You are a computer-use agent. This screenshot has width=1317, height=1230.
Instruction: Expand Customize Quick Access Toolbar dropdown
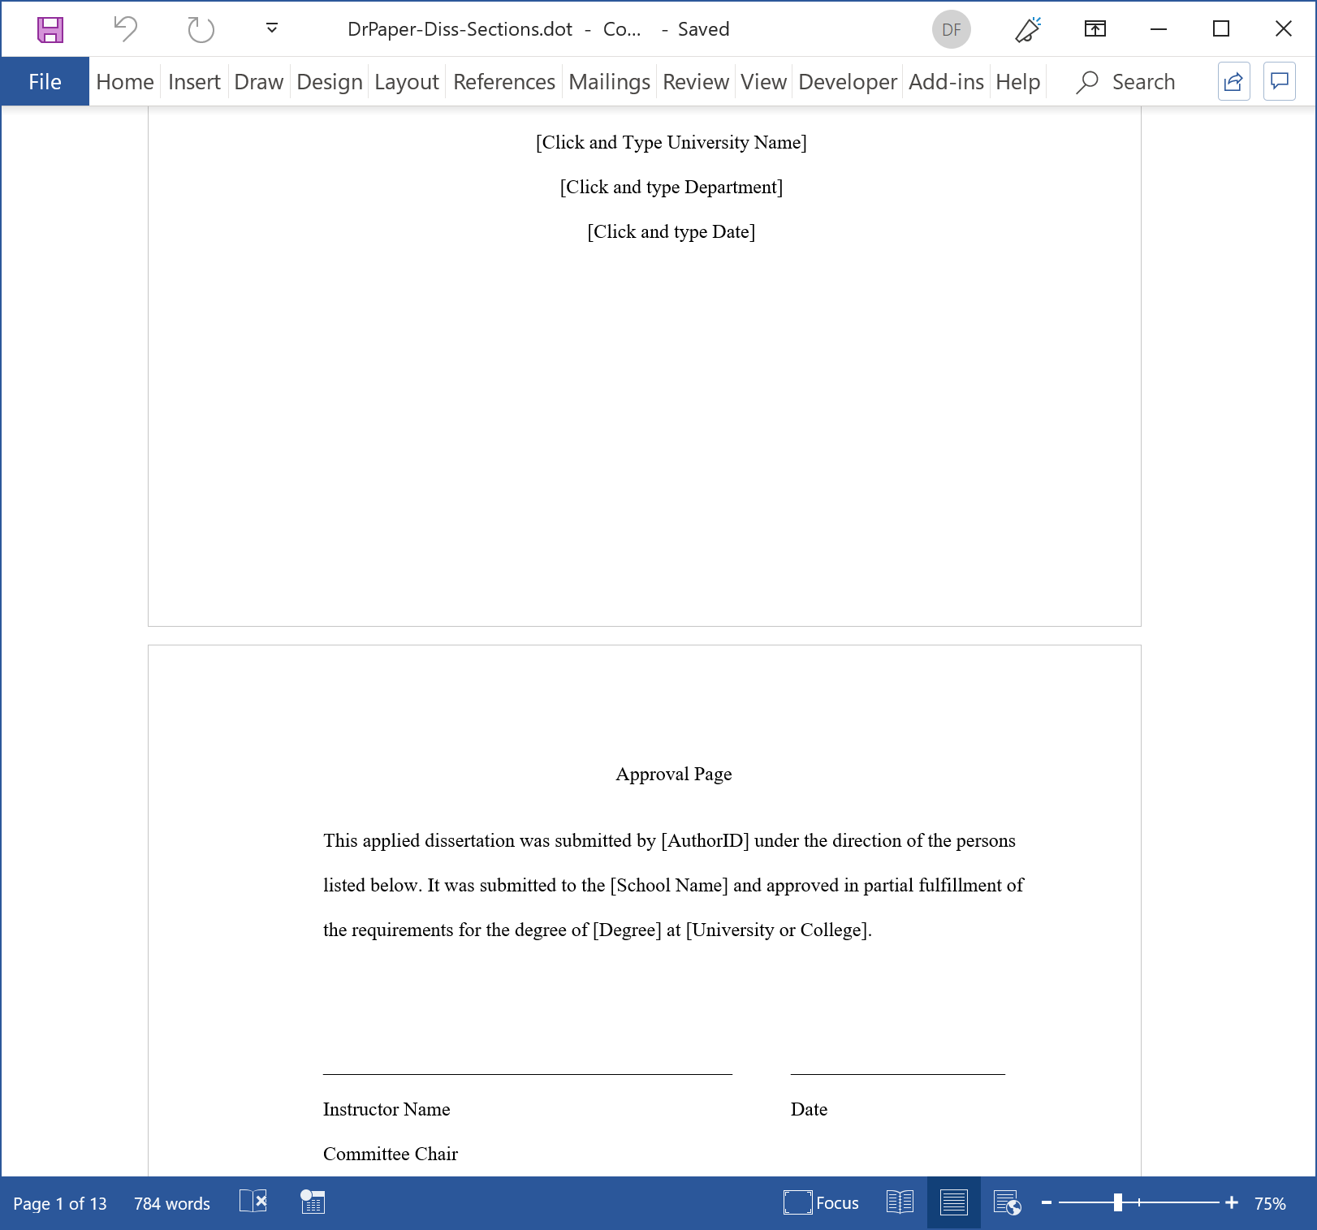tap(272, 29)
